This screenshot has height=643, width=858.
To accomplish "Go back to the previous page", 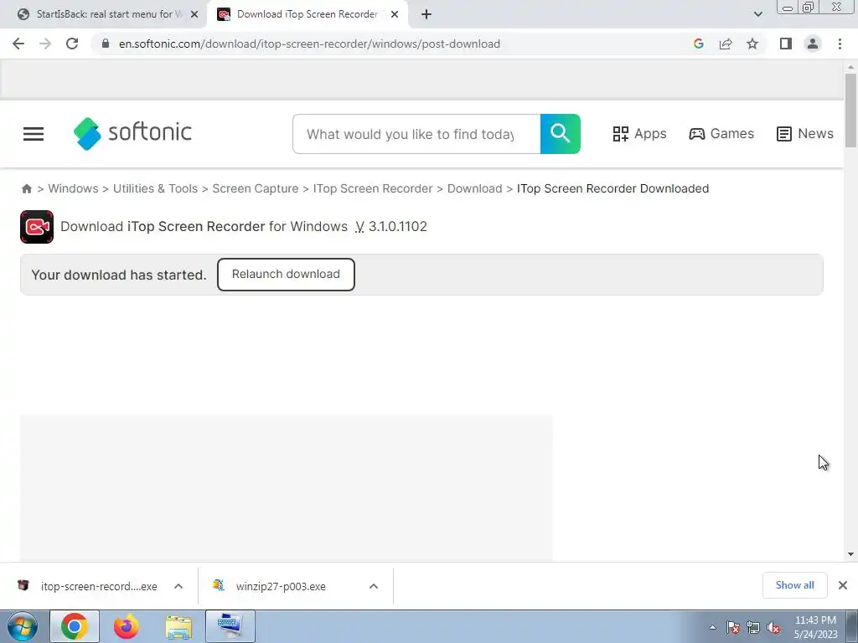I will 18,44.
